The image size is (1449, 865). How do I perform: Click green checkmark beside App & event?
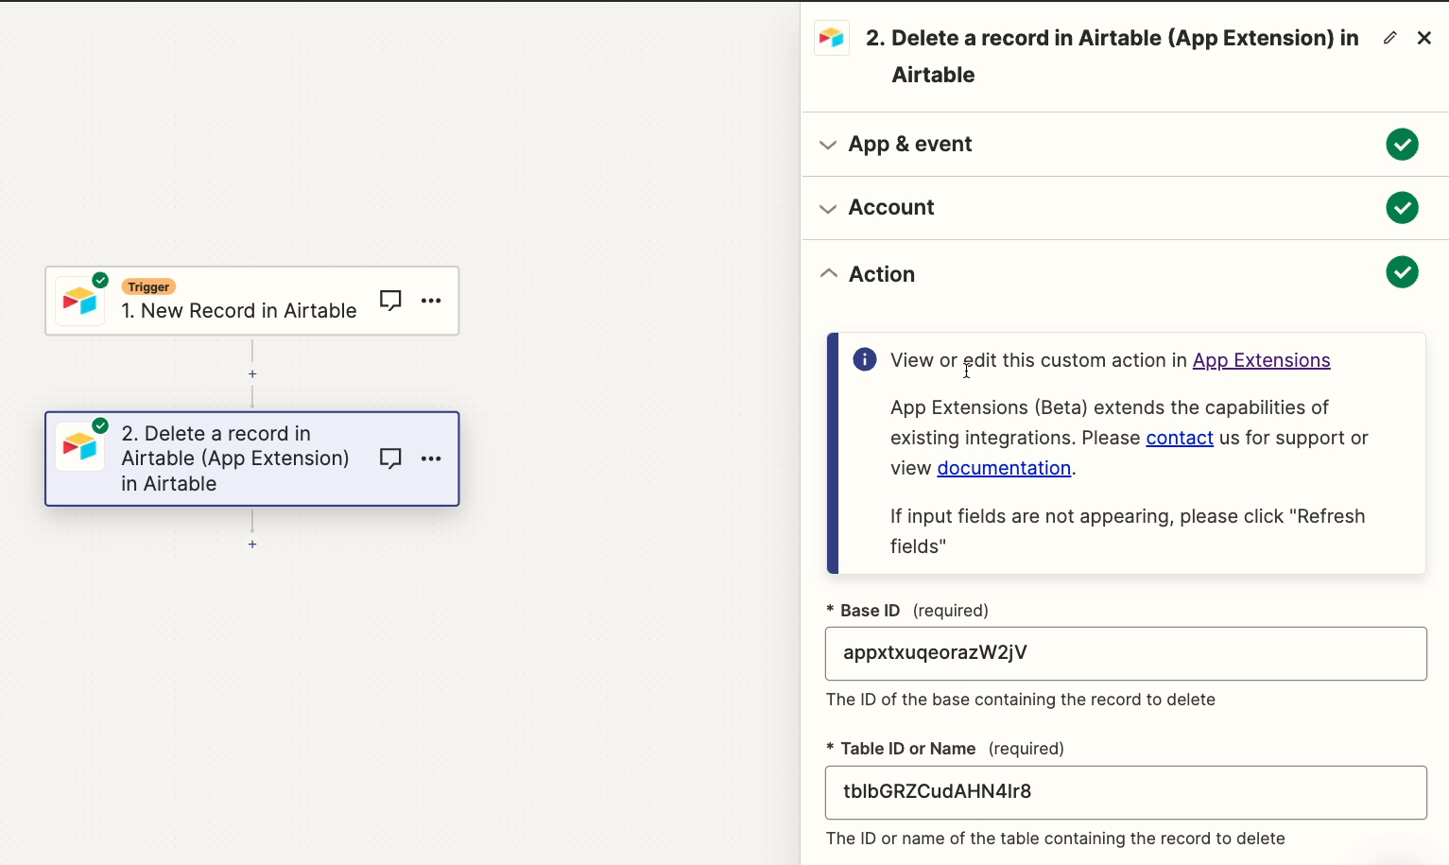pos(1402,145)
